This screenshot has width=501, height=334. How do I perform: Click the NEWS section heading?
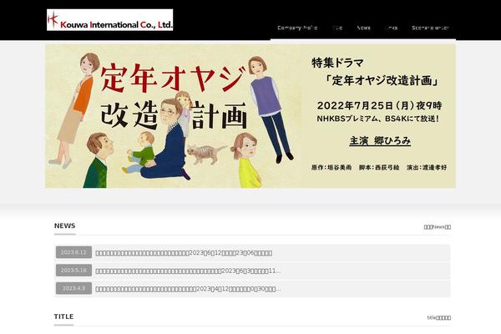click(65, 225)
